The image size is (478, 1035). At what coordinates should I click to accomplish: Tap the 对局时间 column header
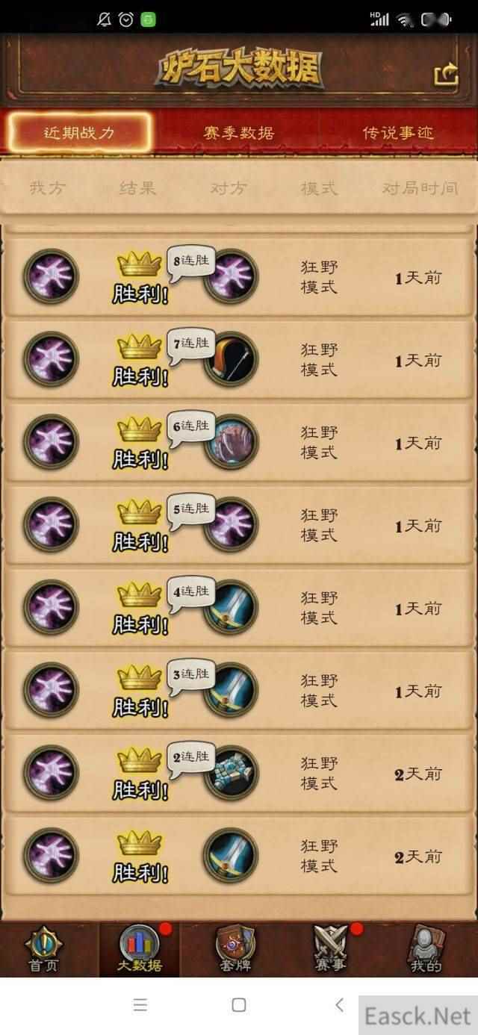[420, 187]
